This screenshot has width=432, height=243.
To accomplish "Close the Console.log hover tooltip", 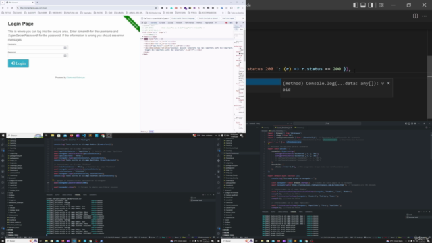I will (389, 83).
